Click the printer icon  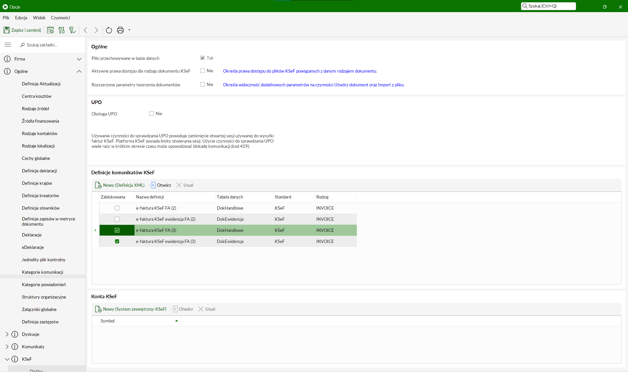[x=120, y=30]
